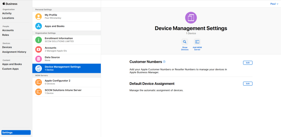Edit the Default Device Assignment section
281x137 pixels.
tap(248, 84)
